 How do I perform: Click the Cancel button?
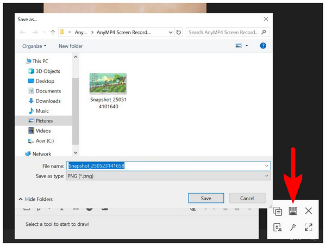247,198
